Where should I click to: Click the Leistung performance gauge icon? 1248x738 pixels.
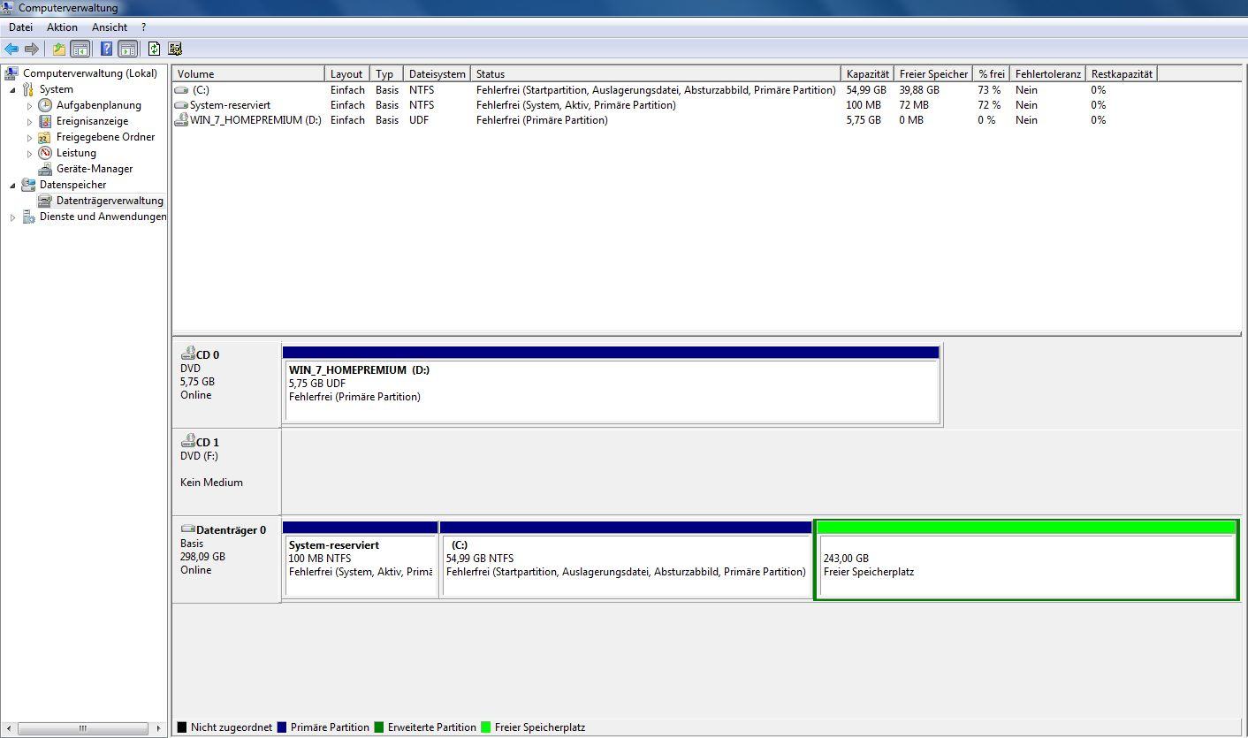[x=45, y=153]
